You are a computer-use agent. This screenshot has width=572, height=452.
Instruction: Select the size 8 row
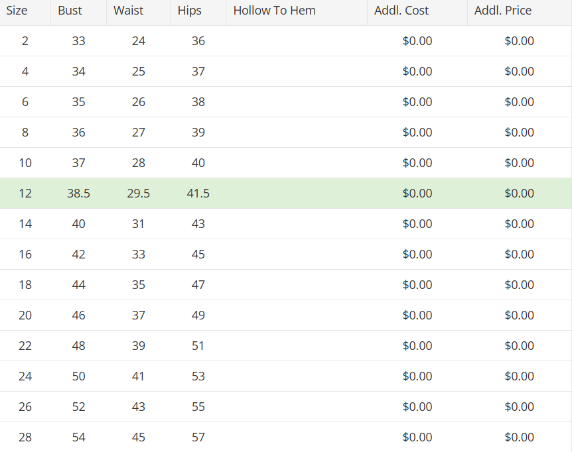pyautogui.click(x=285, y=132)
